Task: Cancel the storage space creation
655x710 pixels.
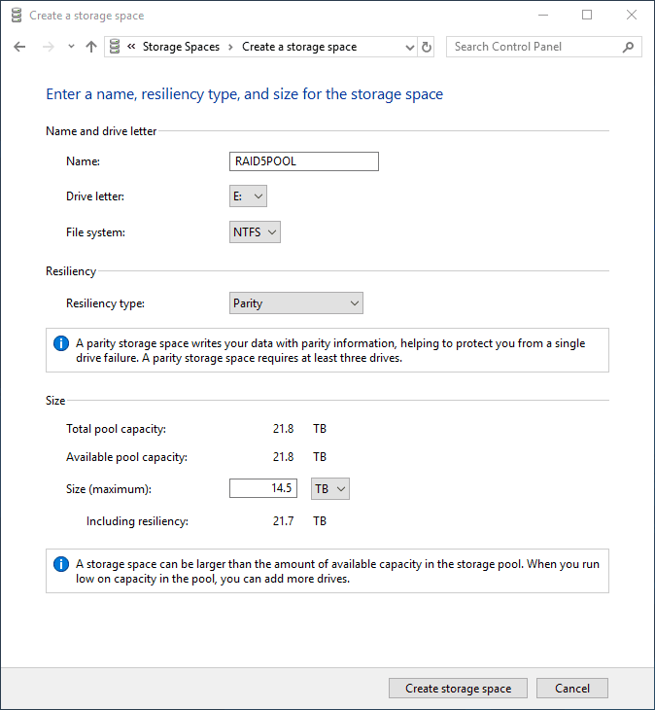Action: [x=571, y=689]
